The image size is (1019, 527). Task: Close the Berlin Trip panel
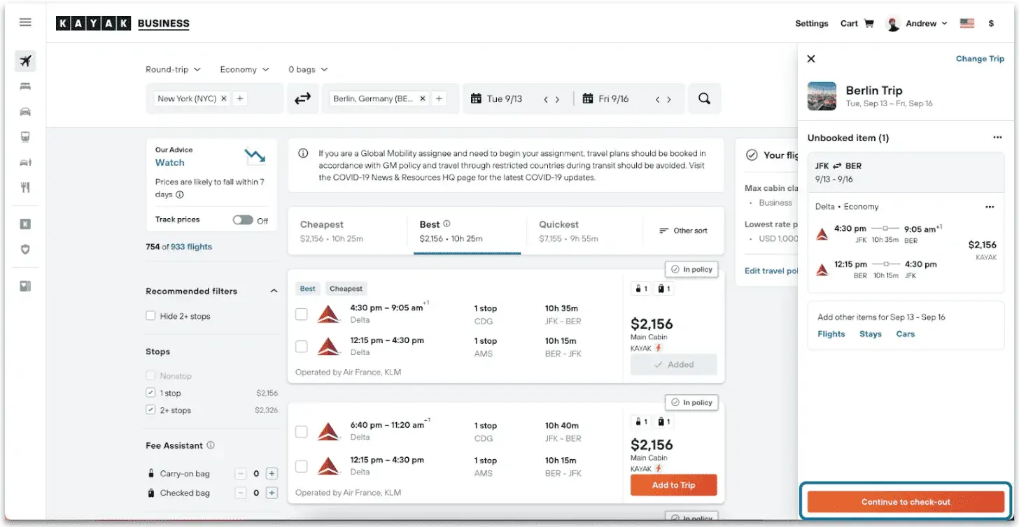[x=811, y=59]
